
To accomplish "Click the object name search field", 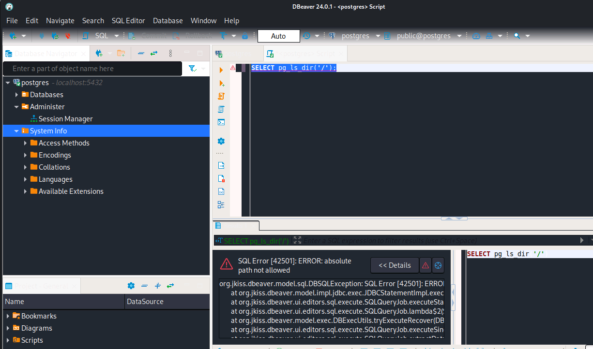I will (x=92, y=69).
